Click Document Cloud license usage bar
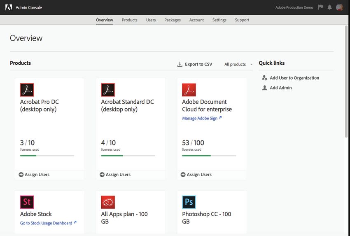 (209, 156)
